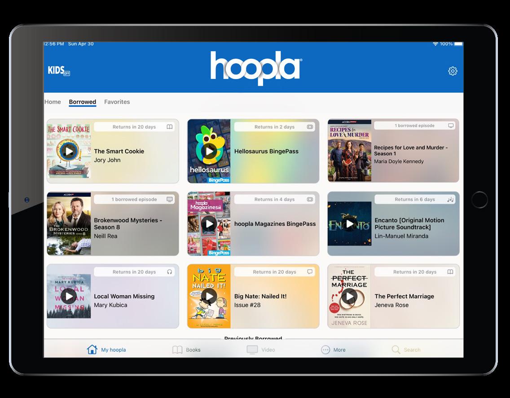Open Brokenwood Mysteries - Season 8 title
The height and width of the screenshot is (398, 510).
[x=128, y=224]
